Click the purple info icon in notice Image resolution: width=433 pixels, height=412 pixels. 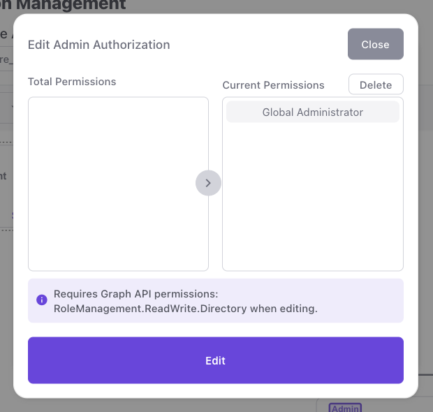[41, 300]
